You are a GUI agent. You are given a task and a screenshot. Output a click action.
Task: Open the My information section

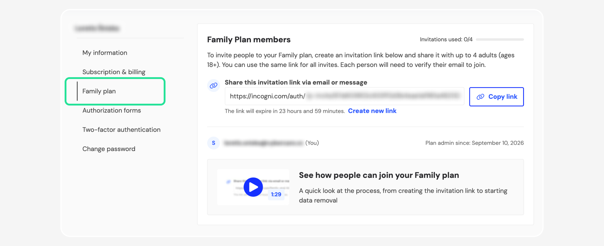105,53
